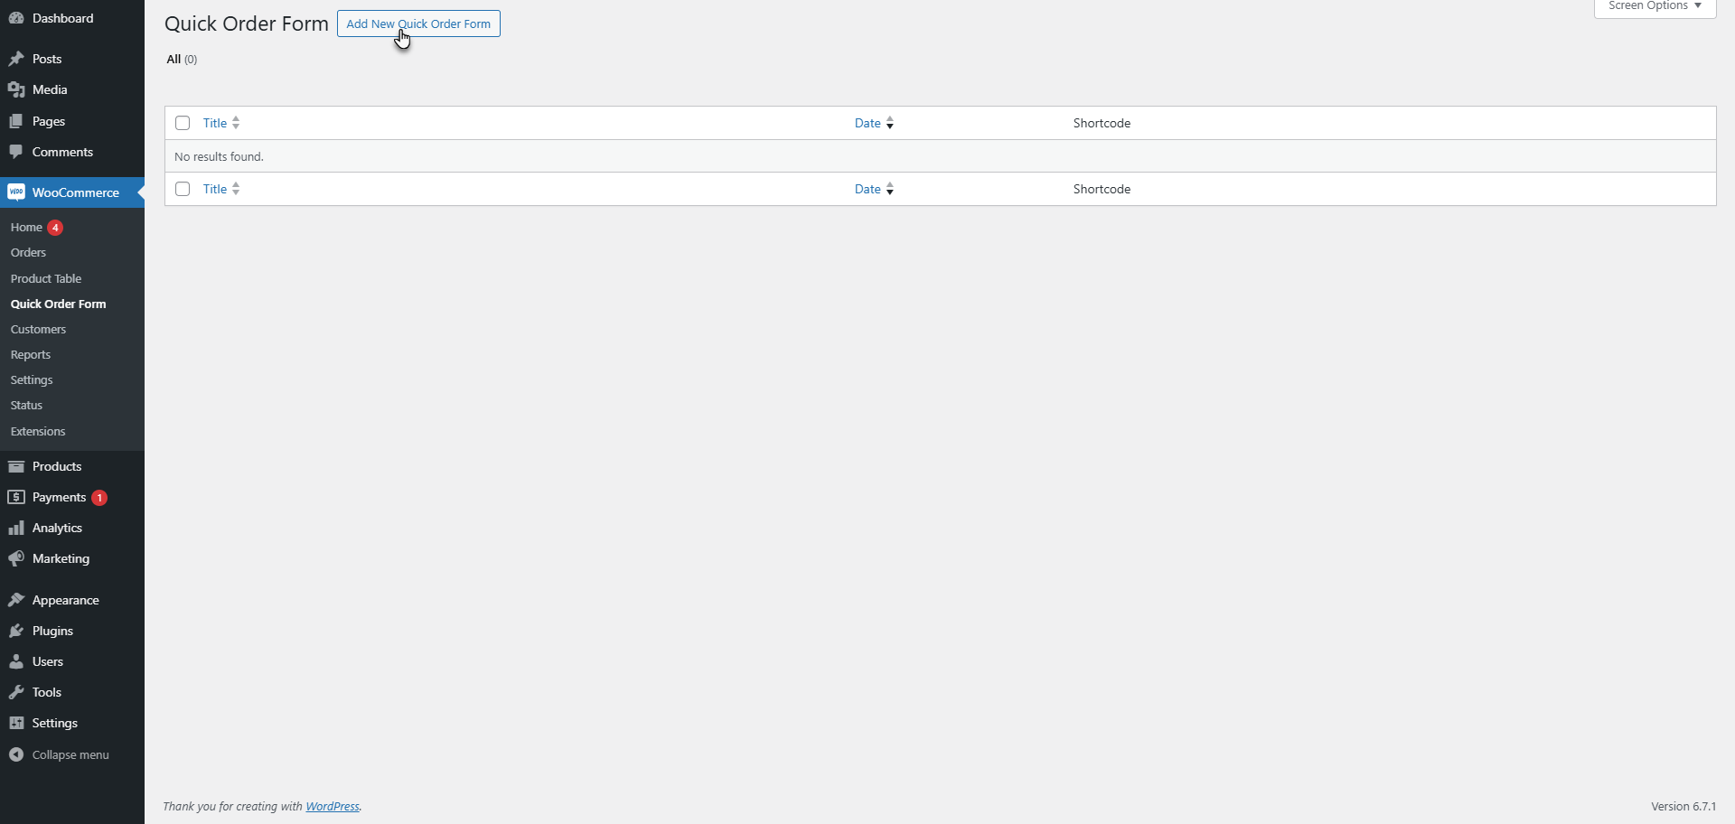This screenshot has width=1735, height=824.
Task: Click the footer Shortcode column label
Action: pyautogui.click(x=1102, y=189)
